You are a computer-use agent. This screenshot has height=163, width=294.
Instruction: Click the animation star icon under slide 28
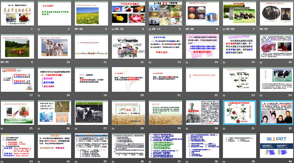[113, 128]
